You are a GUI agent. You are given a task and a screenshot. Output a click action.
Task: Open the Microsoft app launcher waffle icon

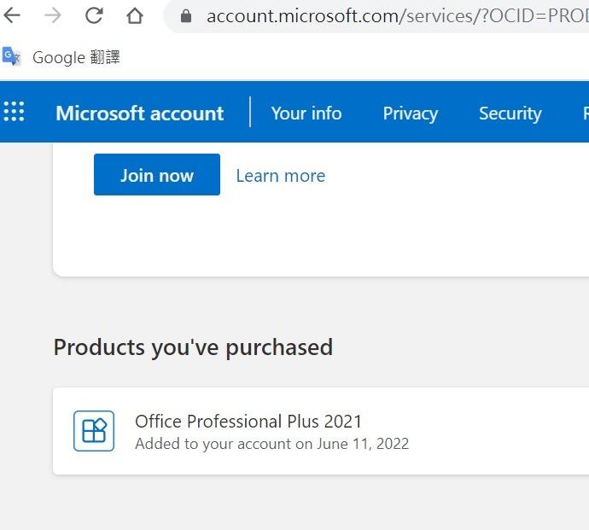click(14, 112)
